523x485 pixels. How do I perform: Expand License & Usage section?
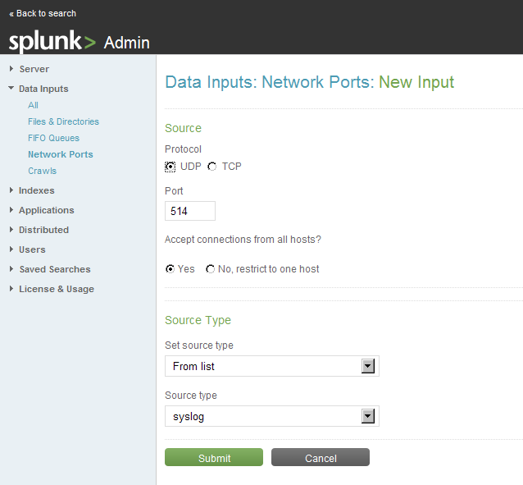click(11, 289)
